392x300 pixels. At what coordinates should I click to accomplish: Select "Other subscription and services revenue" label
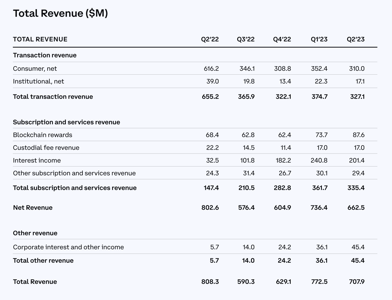[74, 173]
